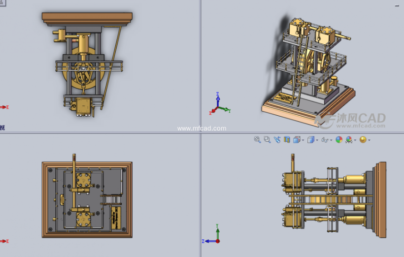
Task: Select the top-view model with wooden base
Action: coord(87,199)
